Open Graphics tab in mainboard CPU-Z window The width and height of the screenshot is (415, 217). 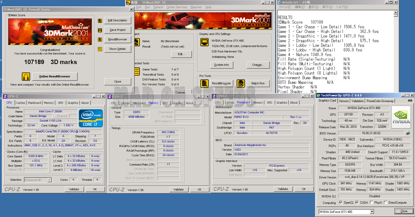(x=282, y=103)
